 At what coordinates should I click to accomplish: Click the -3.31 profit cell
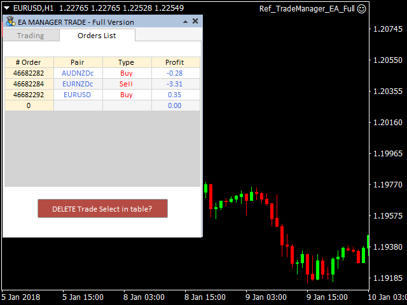tap(175, 84)
